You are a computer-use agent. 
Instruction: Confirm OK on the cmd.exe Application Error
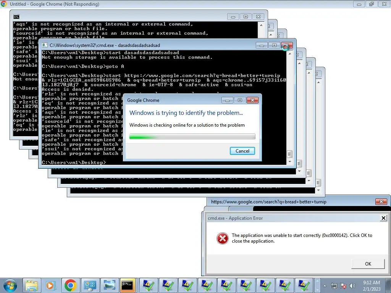coord(368,264)
